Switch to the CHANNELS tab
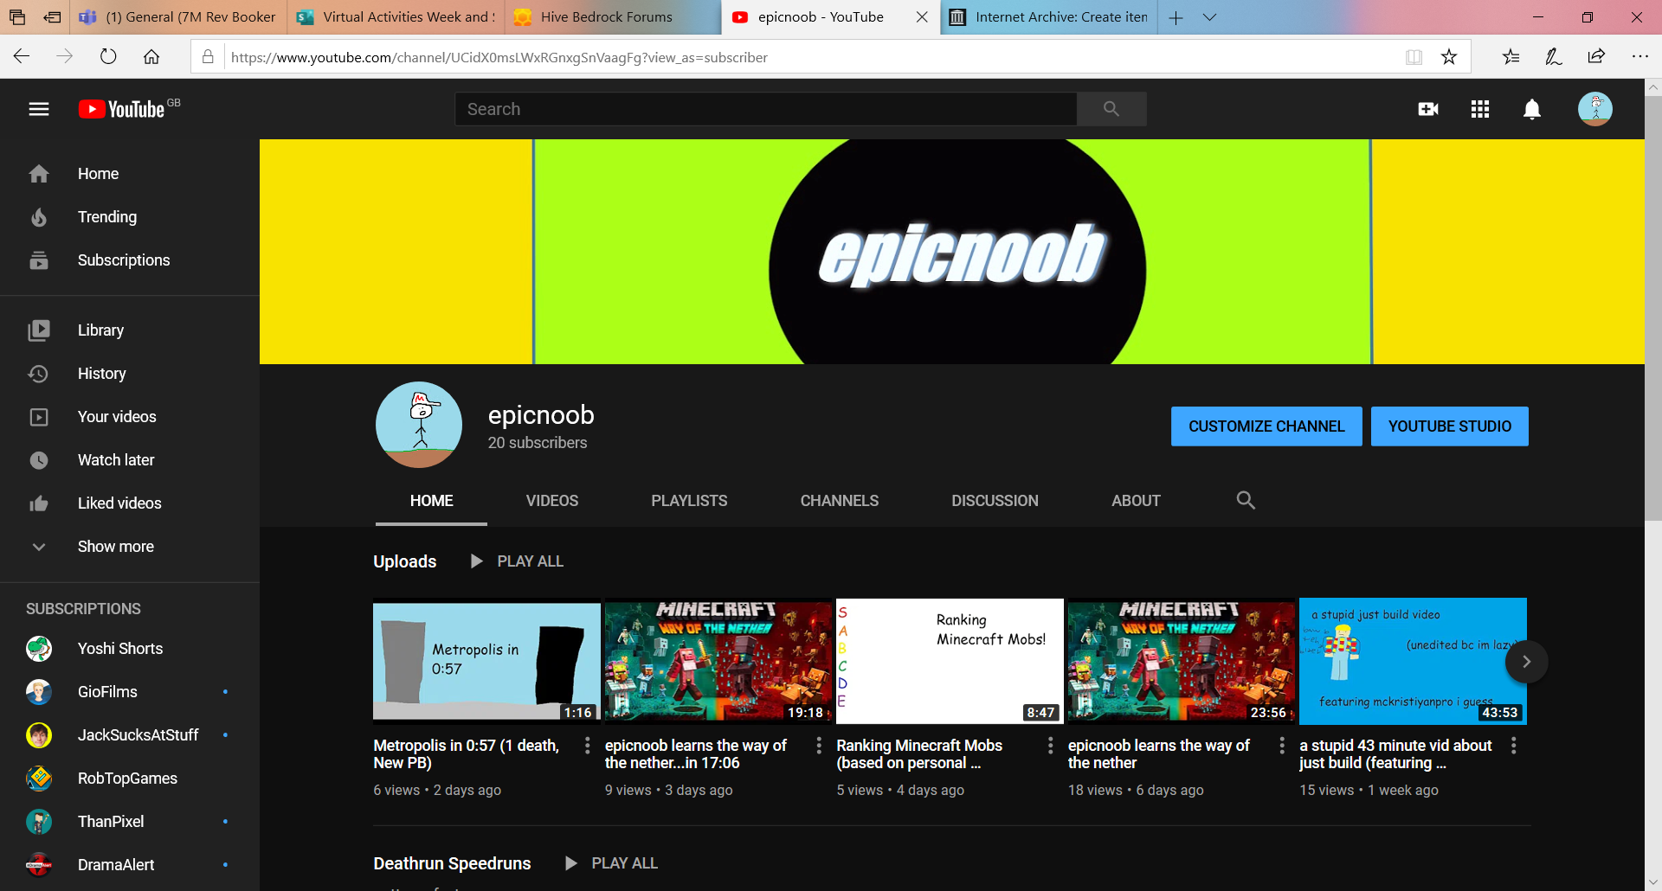This screenshot has height=891, width=1662. (x=840, y=501)
